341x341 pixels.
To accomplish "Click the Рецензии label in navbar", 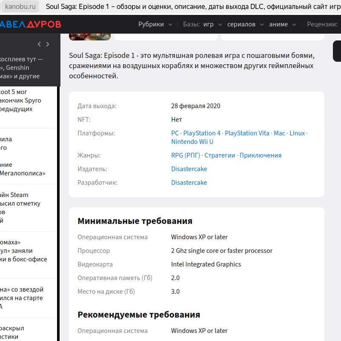I will tap(322, 24).
